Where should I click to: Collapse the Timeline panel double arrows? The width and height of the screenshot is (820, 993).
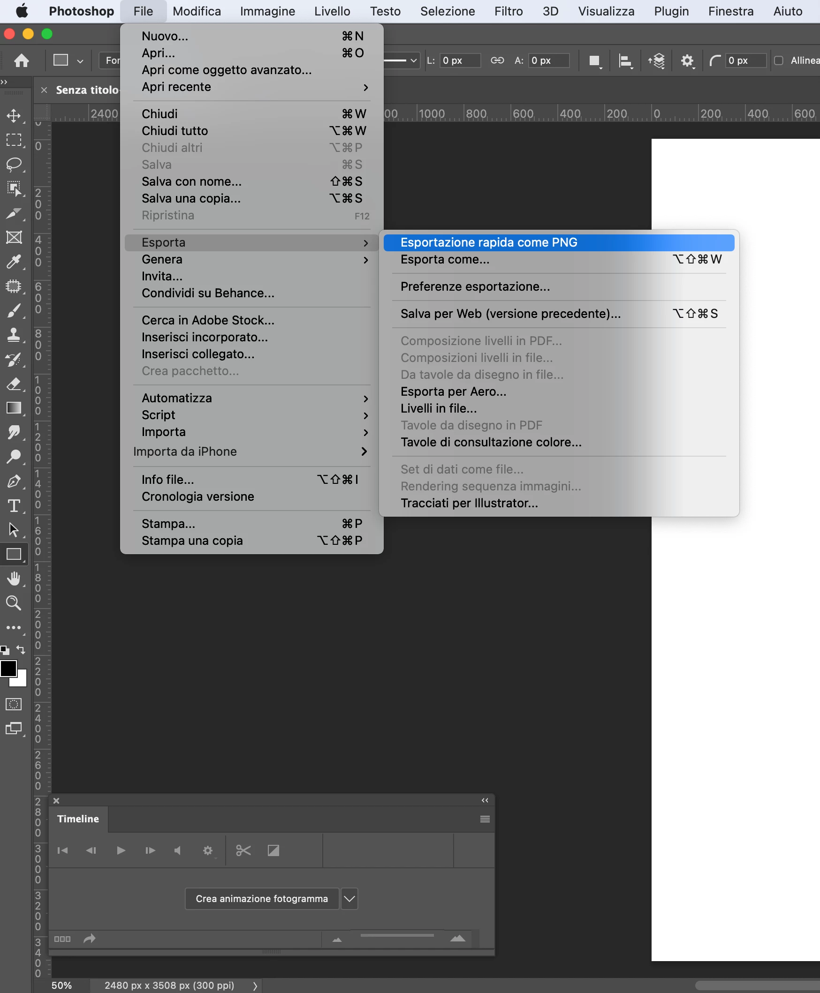(485, 800)
